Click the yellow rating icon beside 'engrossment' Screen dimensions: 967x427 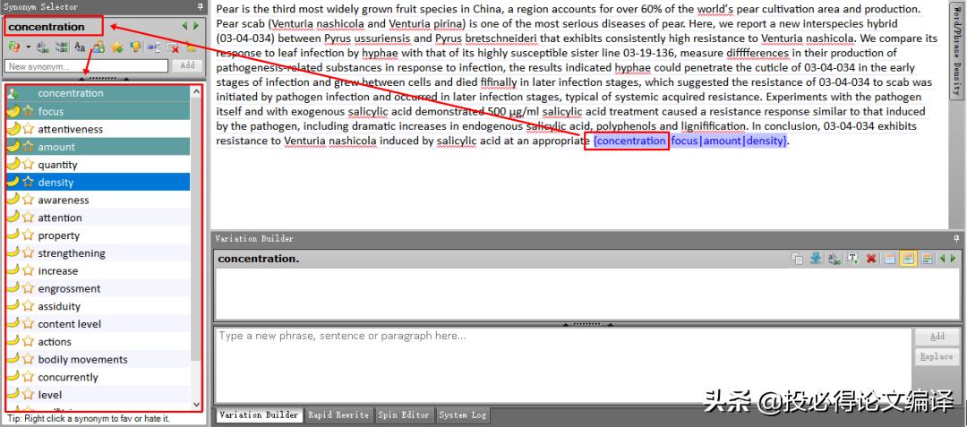pos(13,288)
